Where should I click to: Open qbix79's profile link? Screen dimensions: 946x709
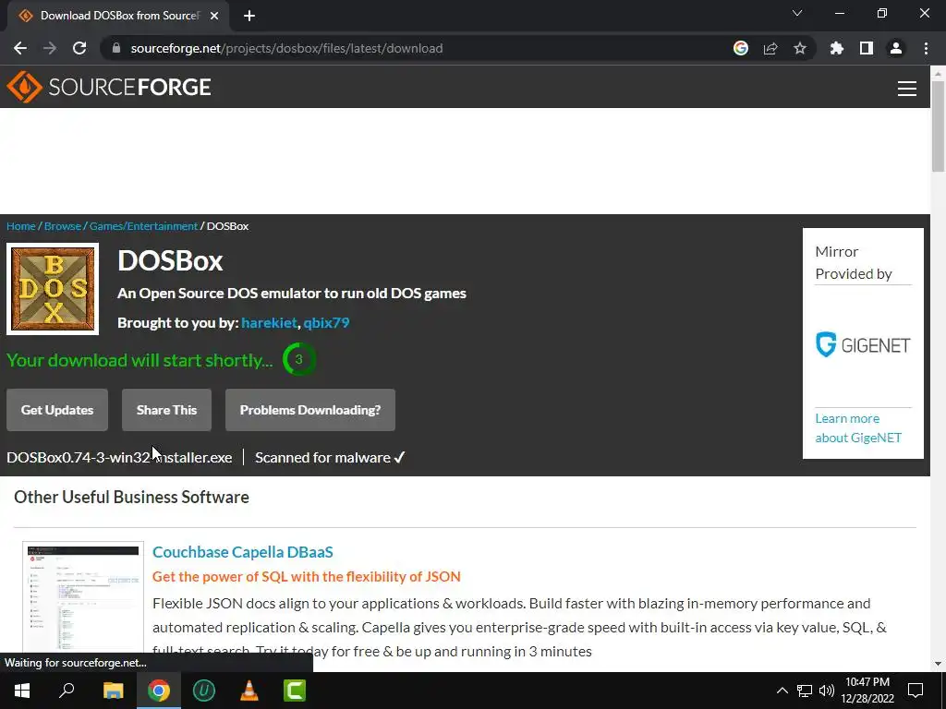[326, 322]
